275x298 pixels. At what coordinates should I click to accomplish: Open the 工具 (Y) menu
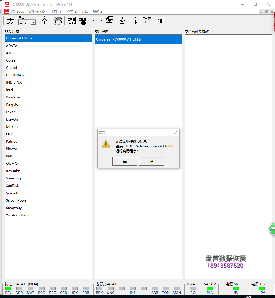tap(56, 12)
